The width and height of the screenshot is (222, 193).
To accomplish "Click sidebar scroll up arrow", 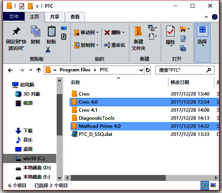I will [59, 81].
